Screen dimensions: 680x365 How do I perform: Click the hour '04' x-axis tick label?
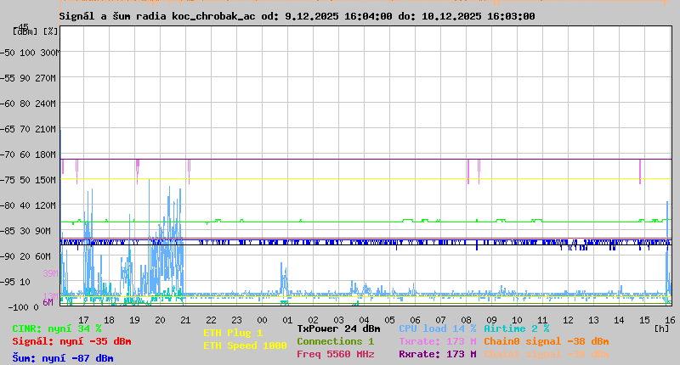click(x=364, y=320)
